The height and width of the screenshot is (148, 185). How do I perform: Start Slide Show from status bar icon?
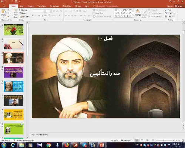pos(153,141)
